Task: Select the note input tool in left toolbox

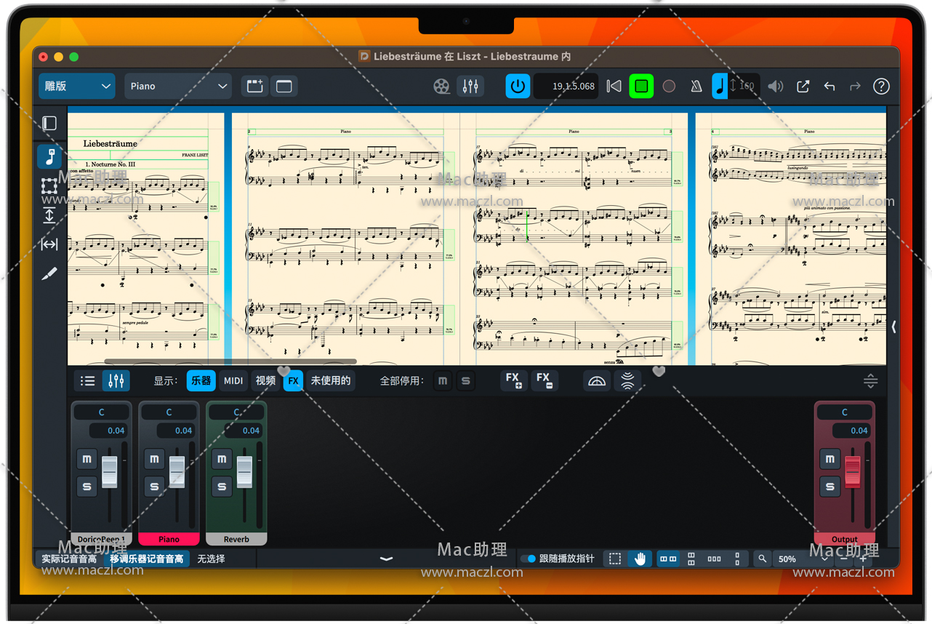Action: 49,156
